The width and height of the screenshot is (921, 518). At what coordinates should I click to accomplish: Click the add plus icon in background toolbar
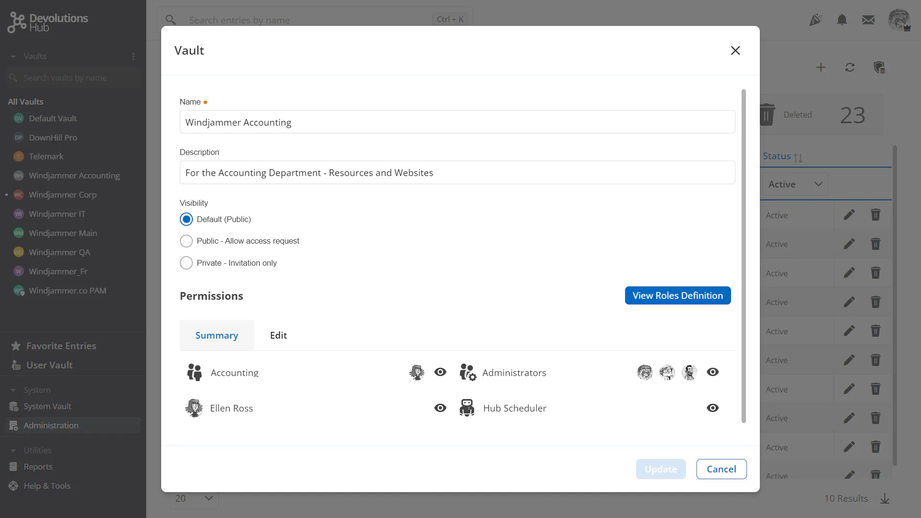pyautogui.click(x=821, y=68)
